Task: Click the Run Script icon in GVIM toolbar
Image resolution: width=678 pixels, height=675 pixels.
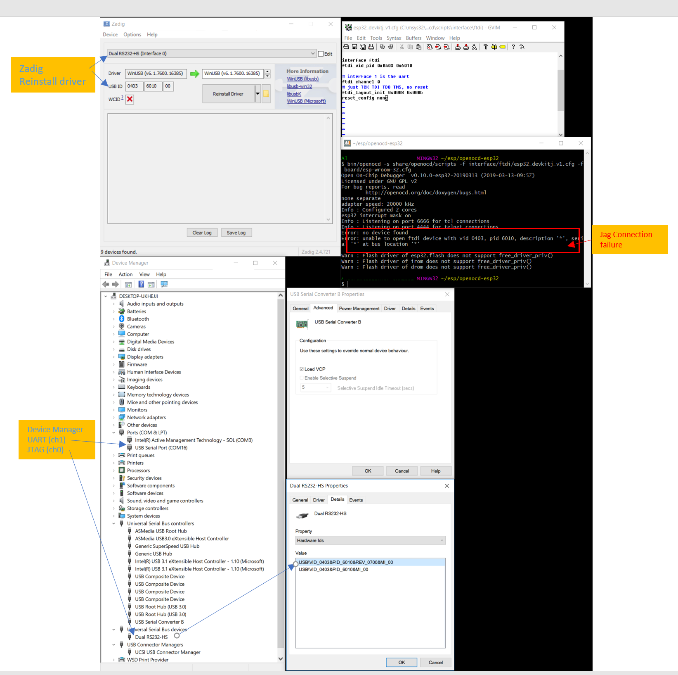Action: click(475, 47)
